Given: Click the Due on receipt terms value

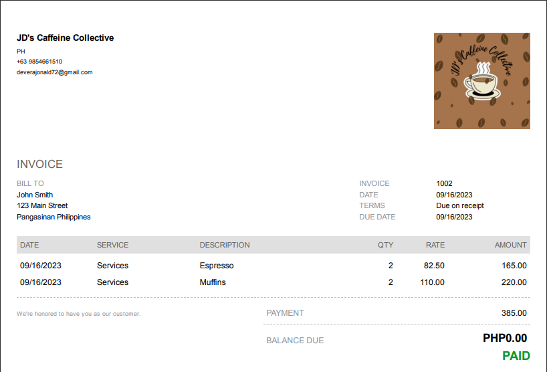Looking at the screenshot, I should pos(459,205).
